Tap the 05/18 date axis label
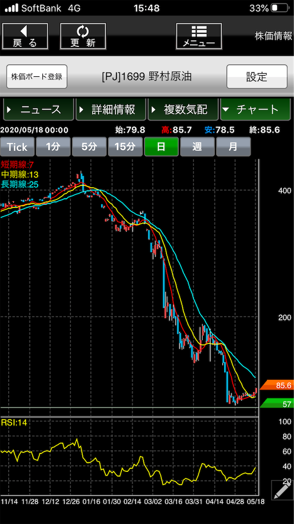The width and height of the screenshot is (294, 524). (256, 501)
